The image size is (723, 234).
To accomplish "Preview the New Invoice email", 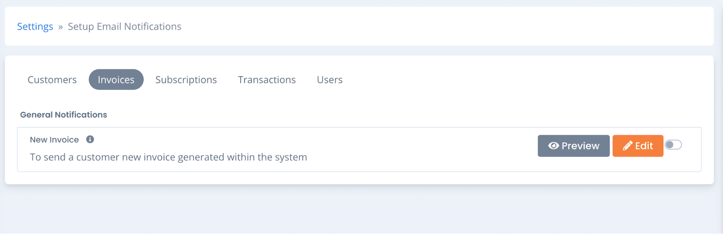I will pyautogui.click(x=573, y=146).
